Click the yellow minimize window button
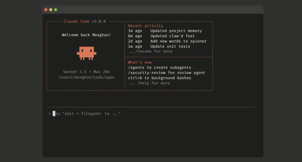The image size is (302, 162). tap(51, 10)
